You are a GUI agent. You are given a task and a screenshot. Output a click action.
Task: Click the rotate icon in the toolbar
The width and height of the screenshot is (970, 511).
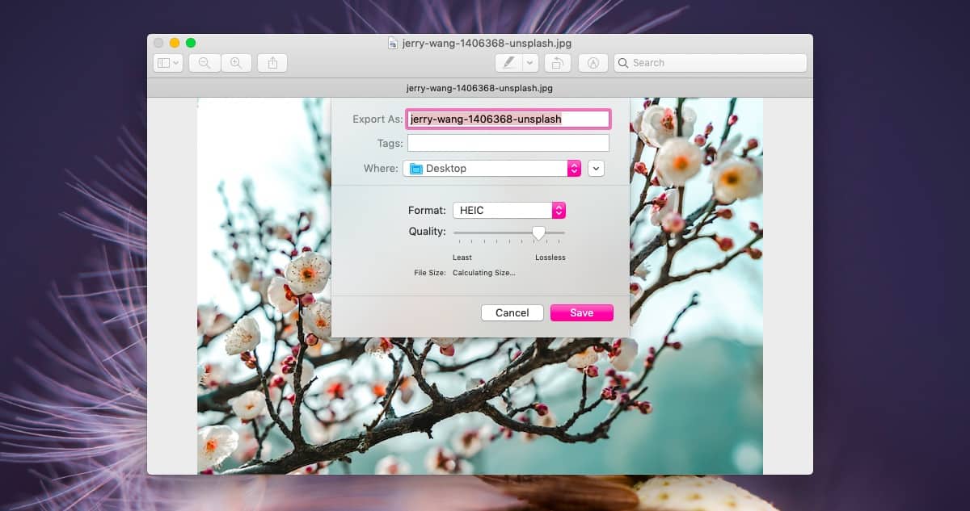click(558, 63)
